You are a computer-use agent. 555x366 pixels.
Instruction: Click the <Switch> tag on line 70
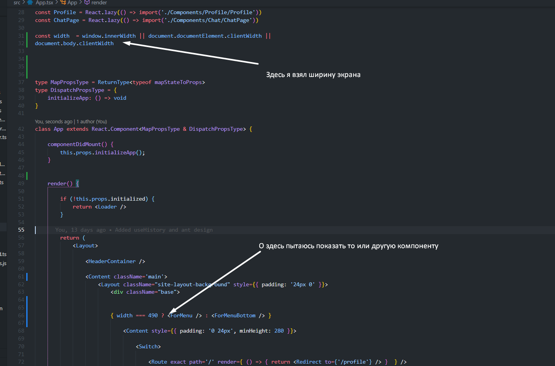coord(148,347)
